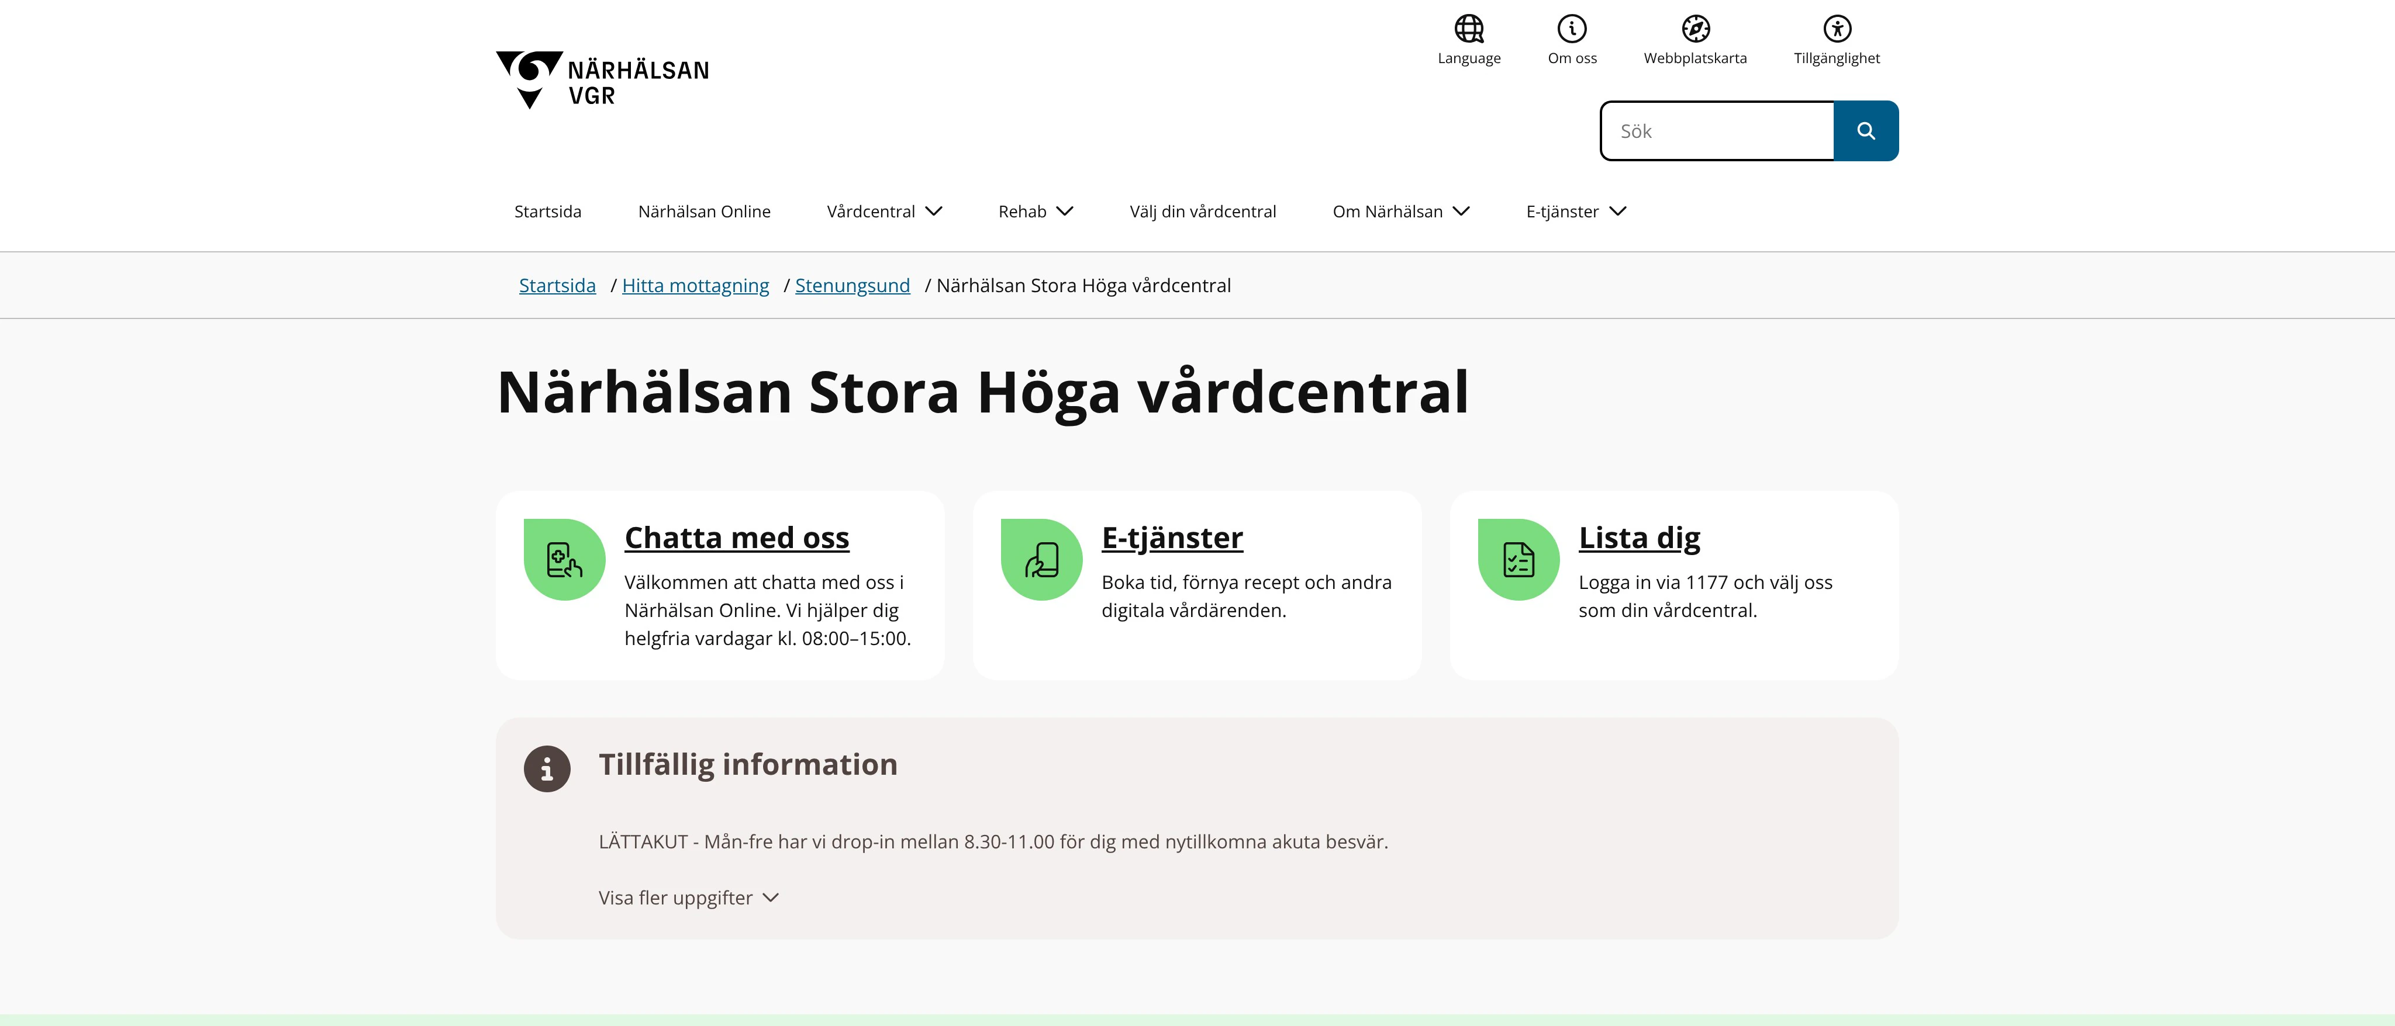Open the Language globe icon

[1469, 29]
